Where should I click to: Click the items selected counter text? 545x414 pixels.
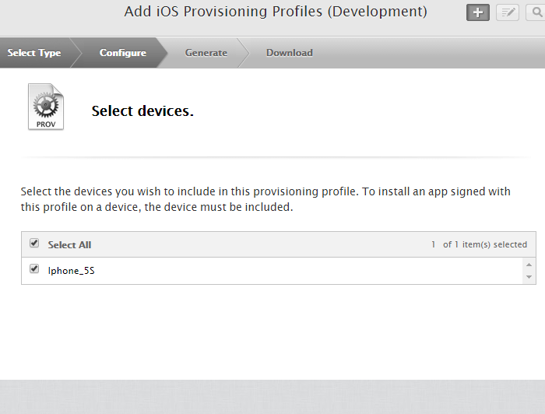[x=479, y=244]
